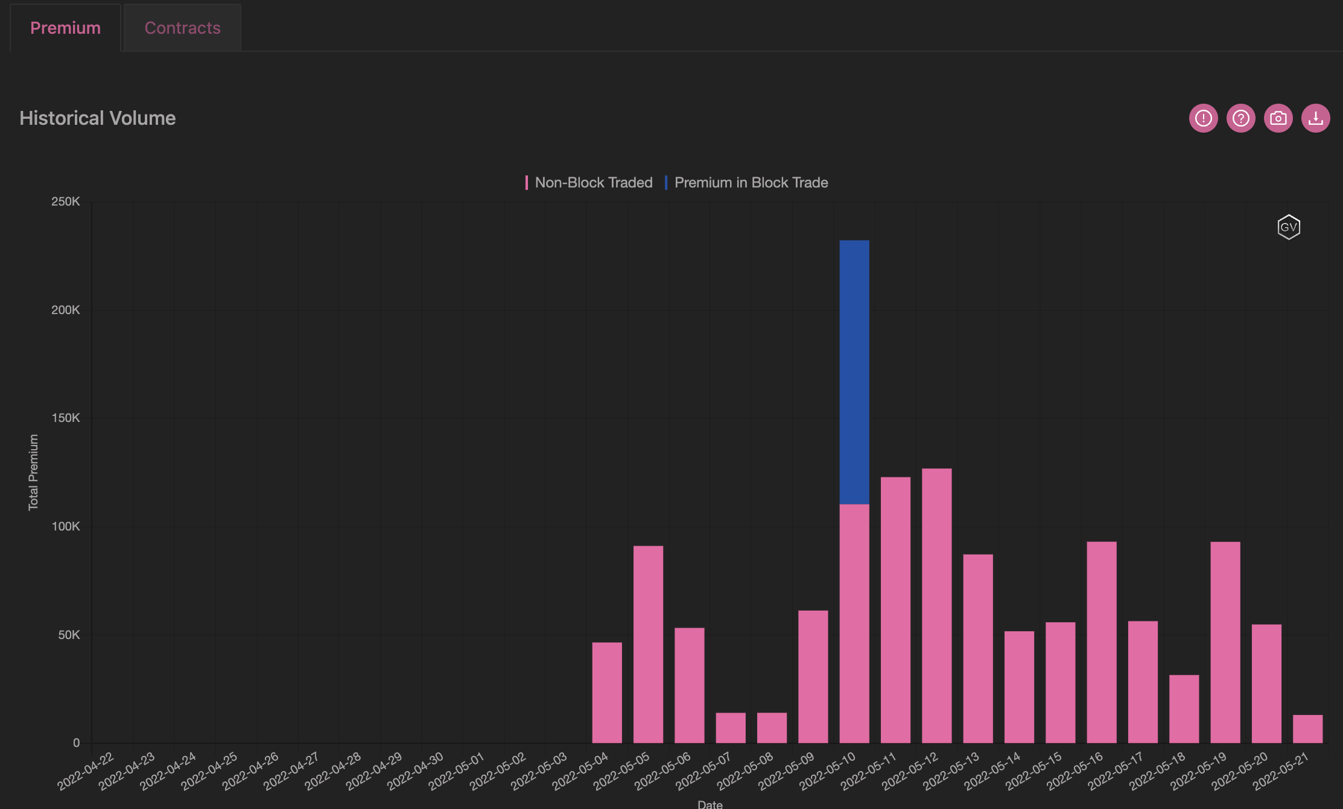Open the question mark help icon

click(1240, 118)
